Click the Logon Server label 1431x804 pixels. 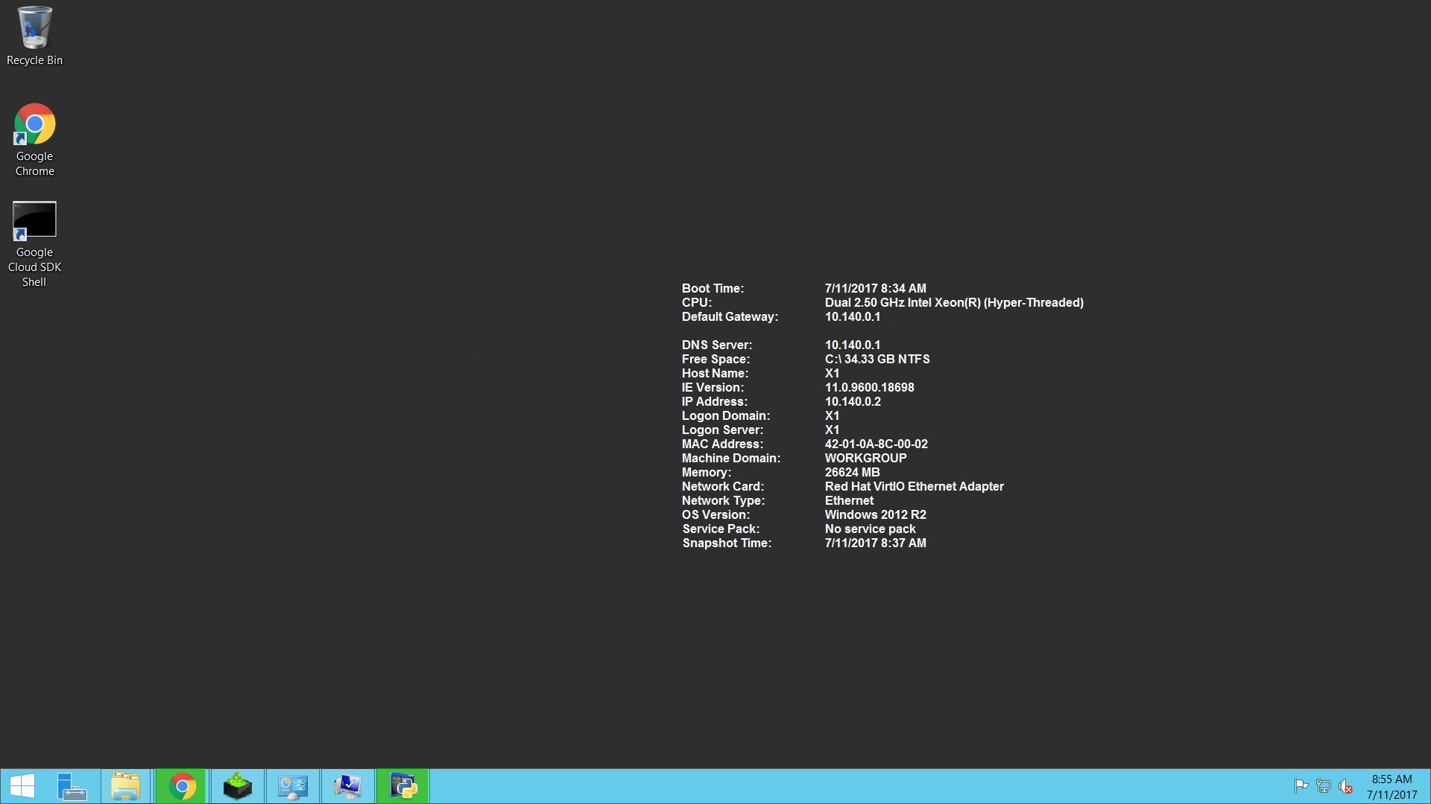[723, 430]
